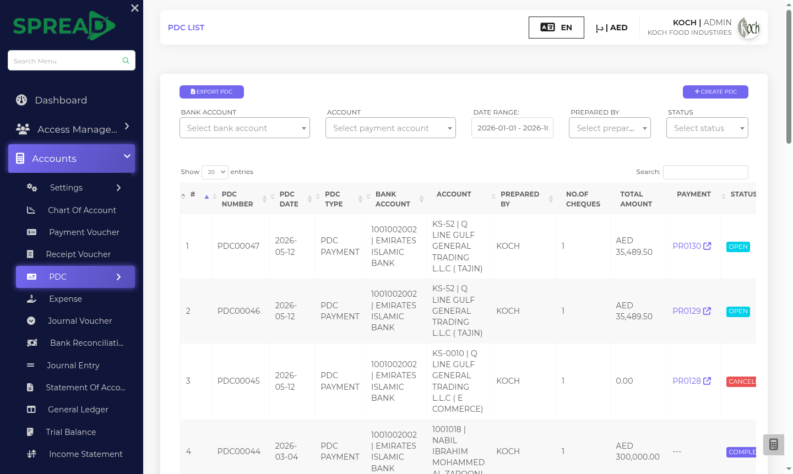Image resolution: width=793 pixels, height=474 pixels.
Task: Open the Select bank account dropdown
Action: [x=245, y=128]
